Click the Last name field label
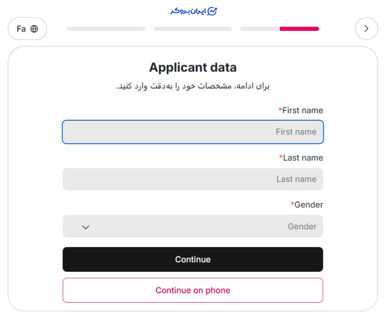 tap(303, 158)
